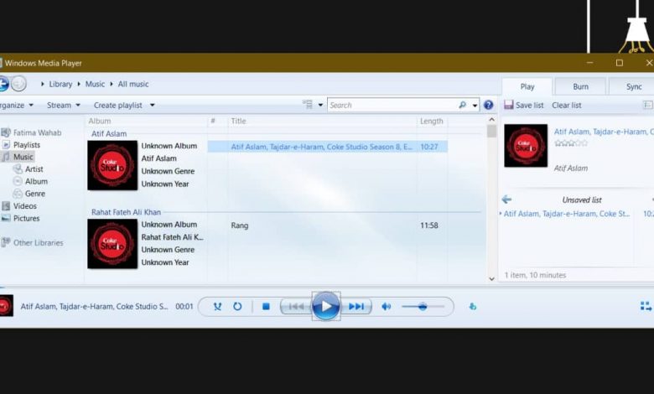
Task: Open Playlists in the navigation pane
Action: pyautogui.click(x=22, y=145)
